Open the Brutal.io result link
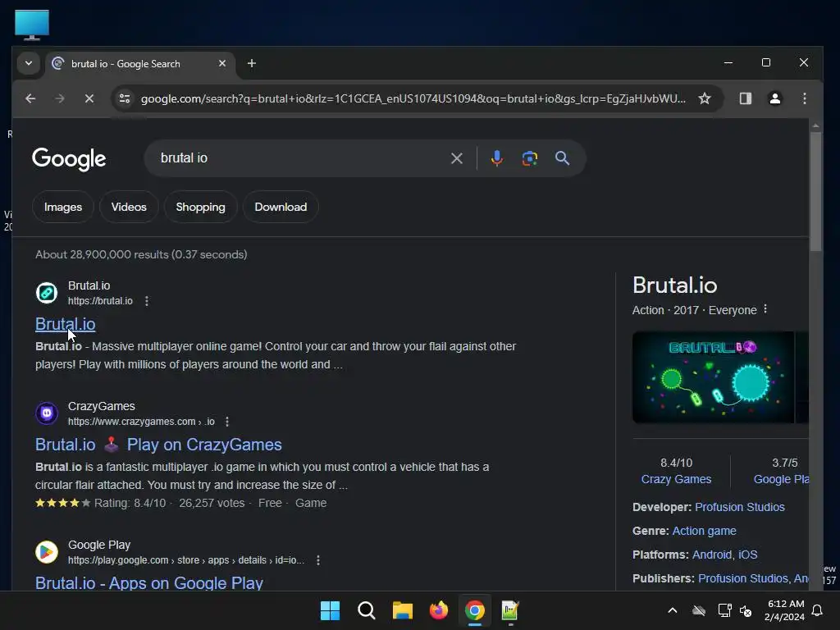The height and width of the screenshot is (630, 840). click(x=66, y=324)
